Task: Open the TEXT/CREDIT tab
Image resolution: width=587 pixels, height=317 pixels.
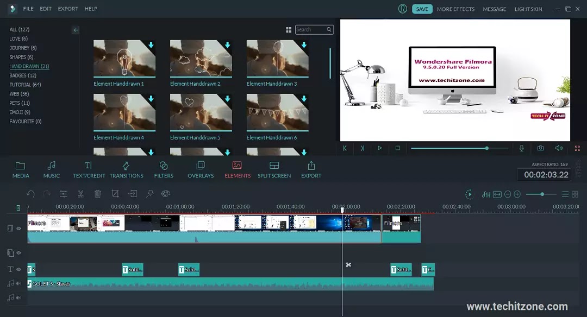Action: coord(89,170)
